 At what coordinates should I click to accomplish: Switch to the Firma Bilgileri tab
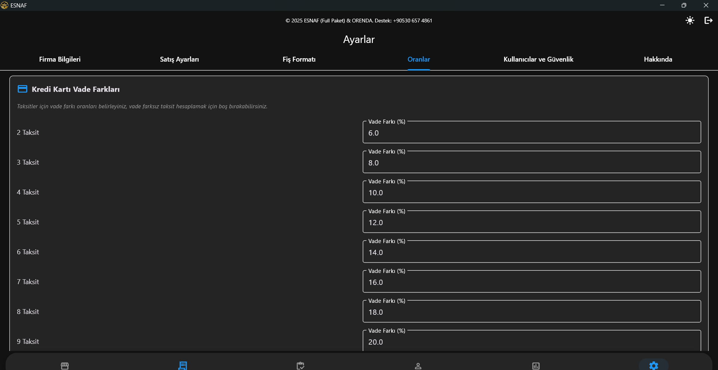click(60, 59)
